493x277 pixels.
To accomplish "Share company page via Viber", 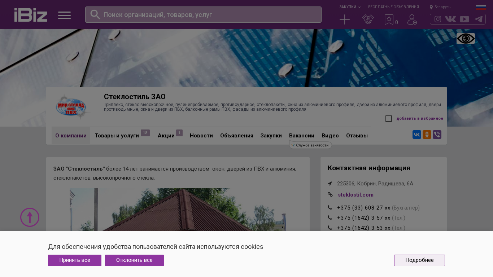I will click(437, 135).
